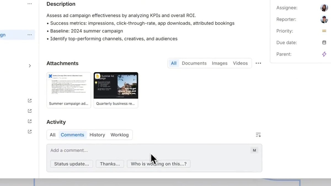Click the Assignee label
The image size is (331, 186).
click(287, 8)
